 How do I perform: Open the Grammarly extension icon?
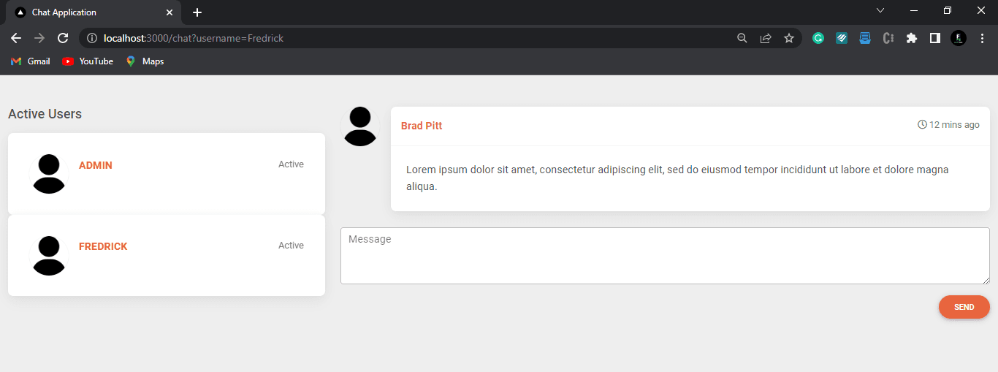tap(818, 38)
